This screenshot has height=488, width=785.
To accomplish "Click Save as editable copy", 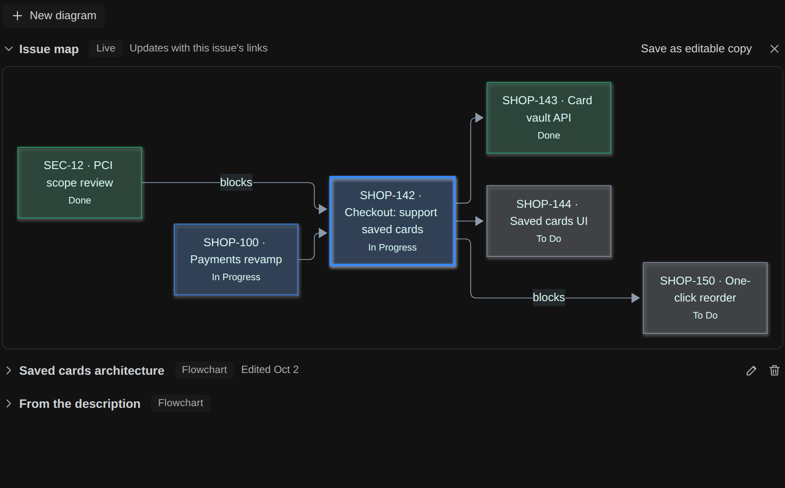I will tap(696, 48).
